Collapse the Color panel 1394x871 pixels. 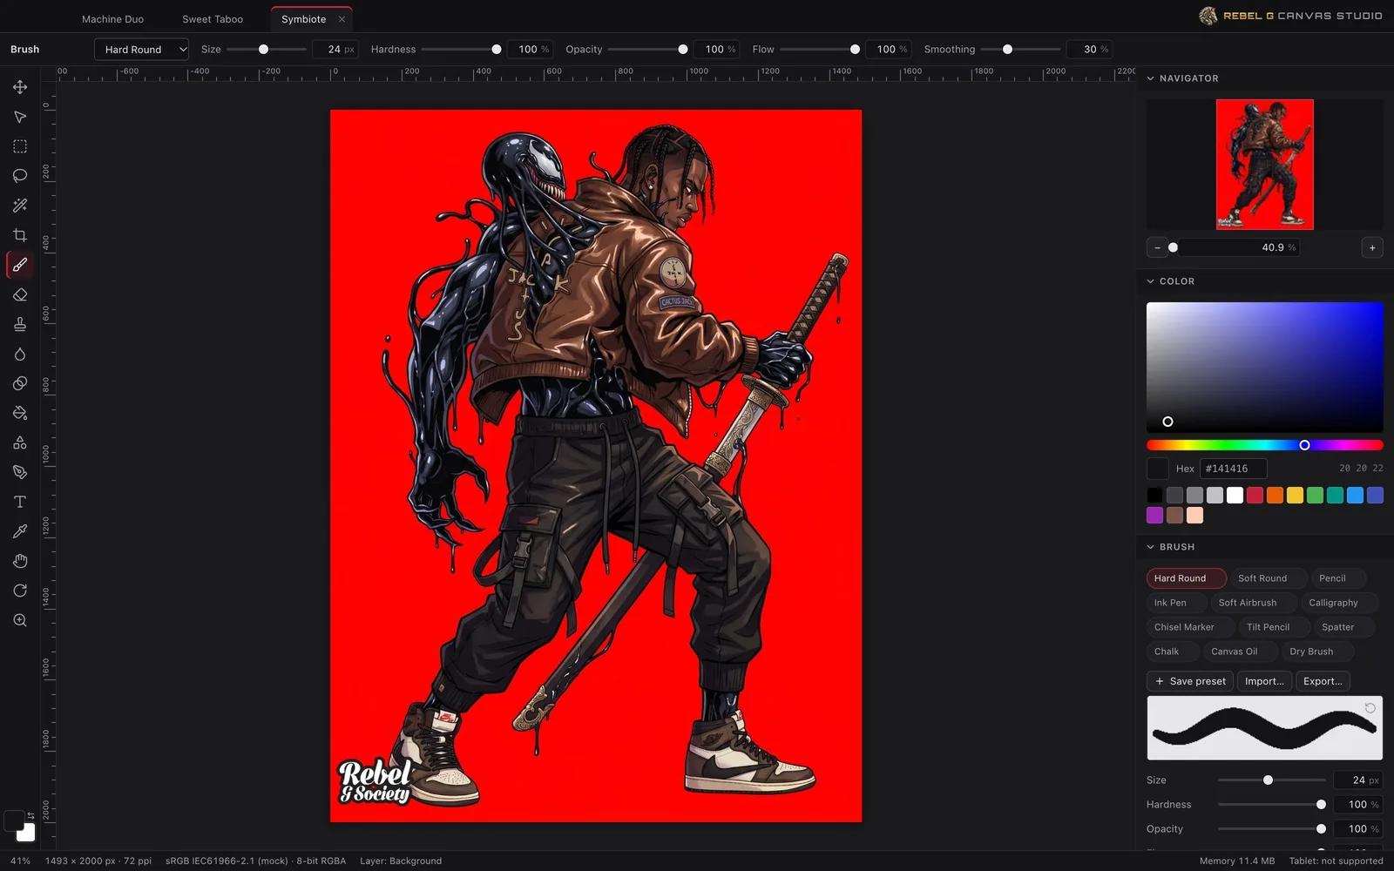click(1150, 281)
